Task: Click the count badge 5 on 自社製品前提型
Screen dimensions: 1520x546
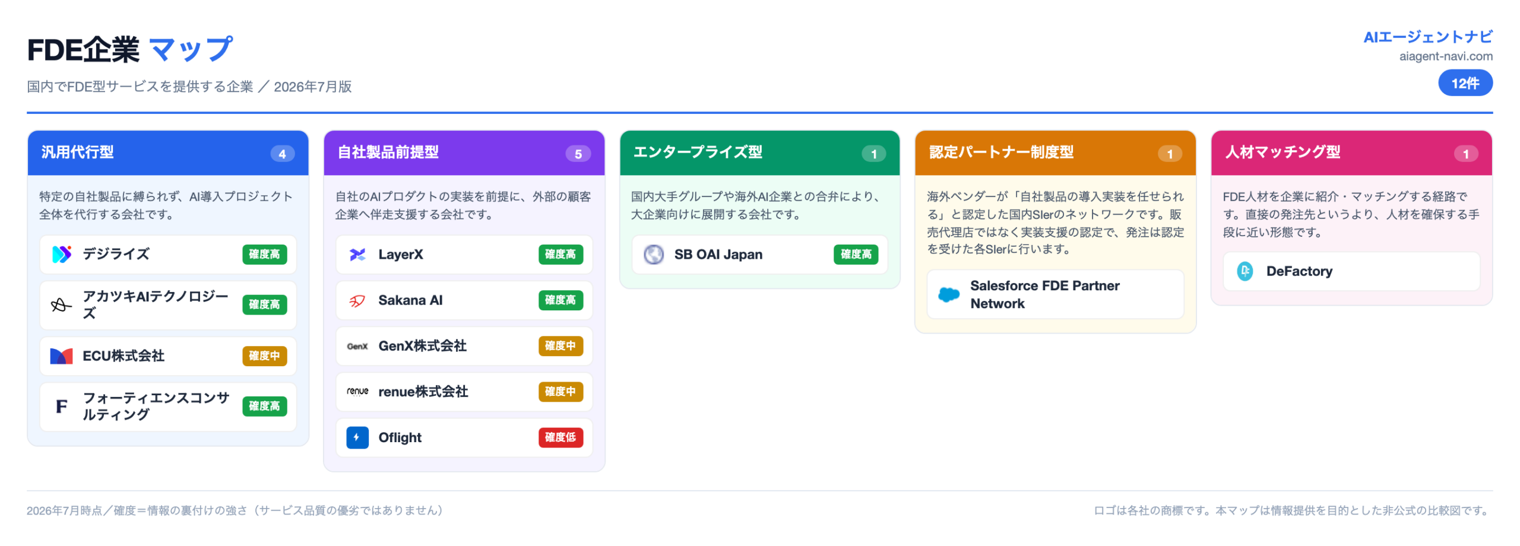Action: (x=578, y=154)
